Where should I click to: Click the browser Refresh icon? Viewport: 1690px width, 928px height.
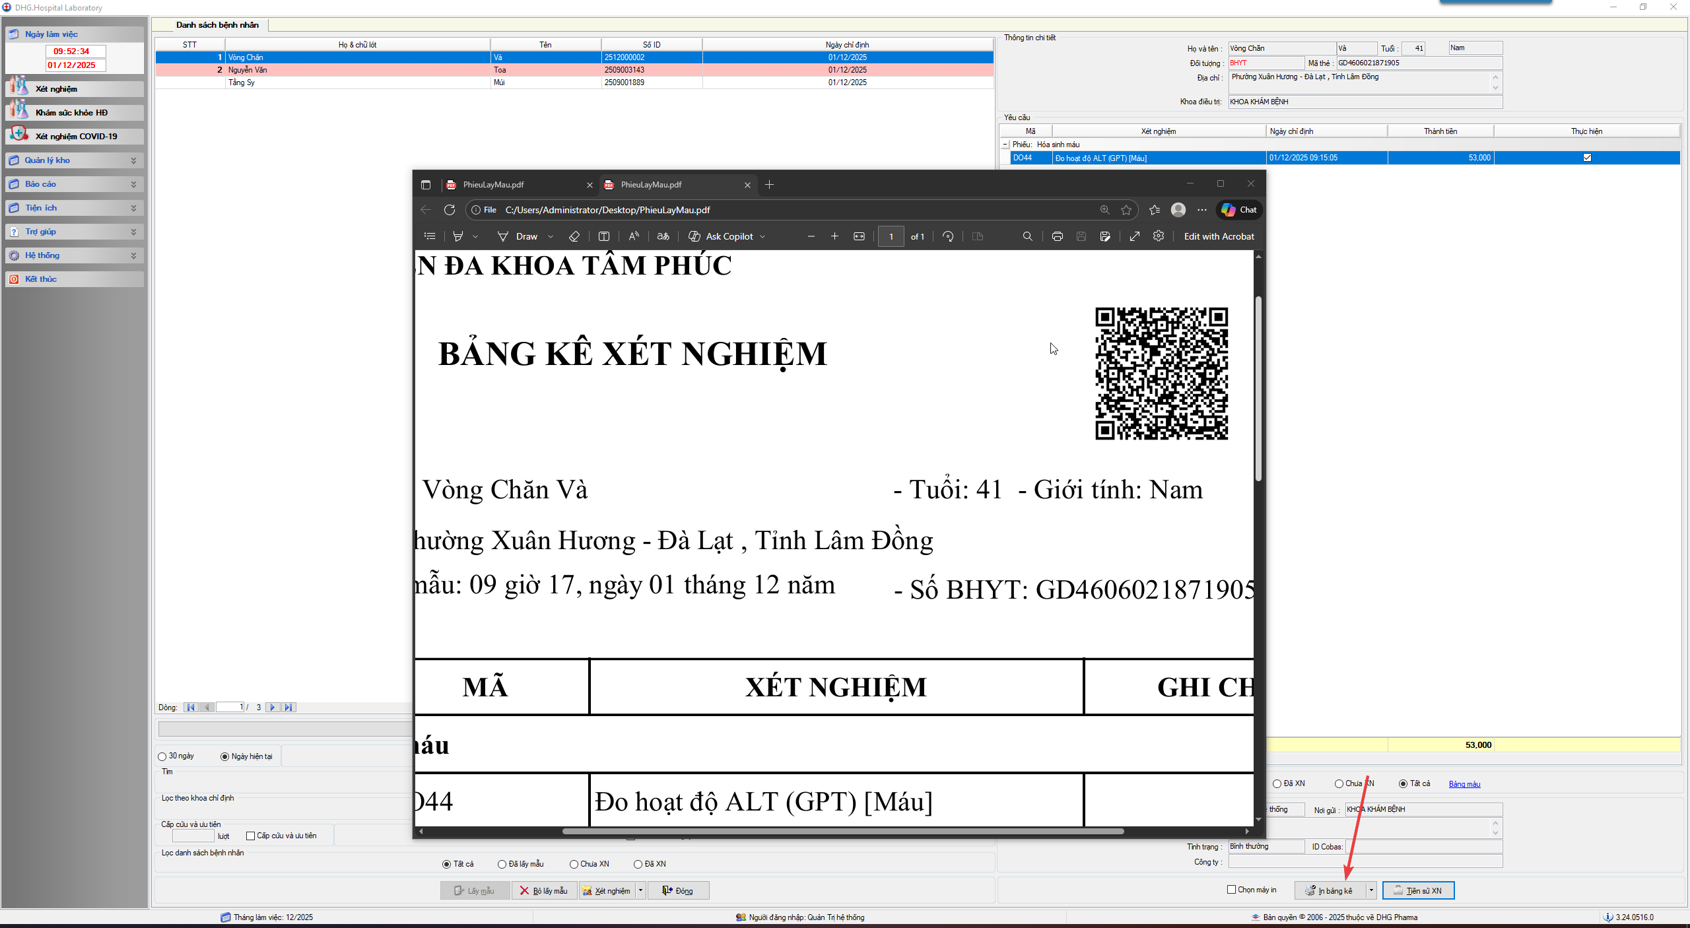pos(450,210)
